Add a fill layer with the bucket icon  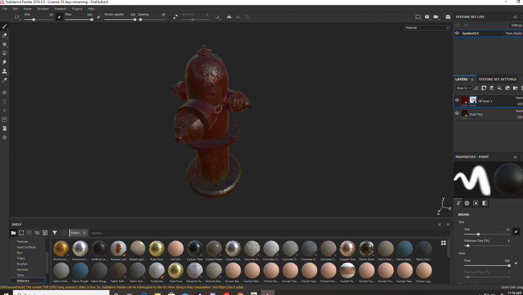[x=500, y=88]
